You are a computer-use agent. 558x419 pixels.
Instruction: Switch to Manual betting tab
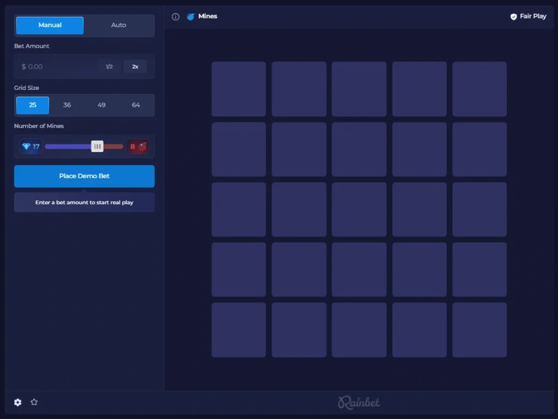[x=50, y=25]
